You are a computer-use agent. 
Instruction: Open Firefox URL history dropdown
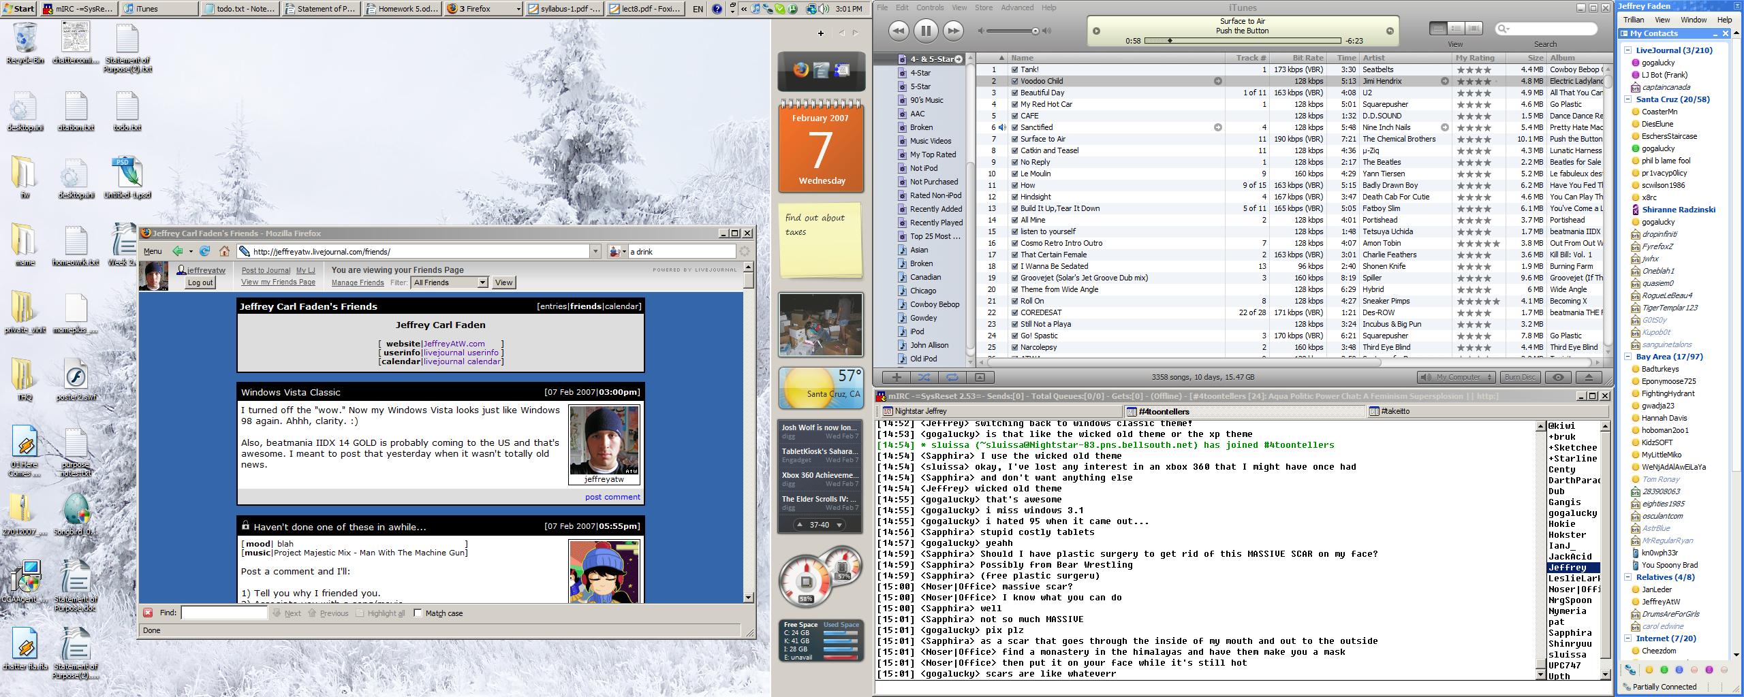tap(595, 251)
